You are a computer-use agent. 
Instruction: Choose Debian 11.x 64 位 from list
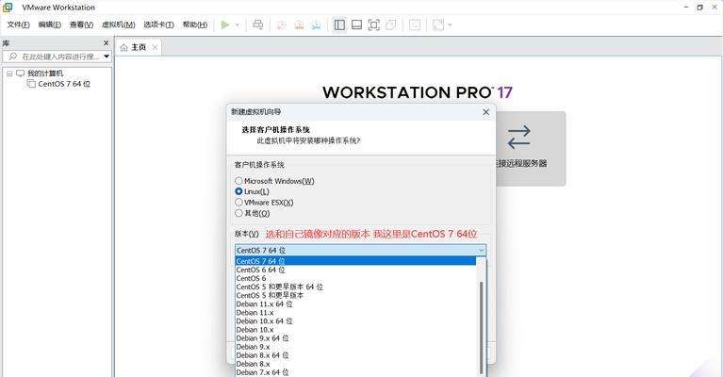coord(355,304)
